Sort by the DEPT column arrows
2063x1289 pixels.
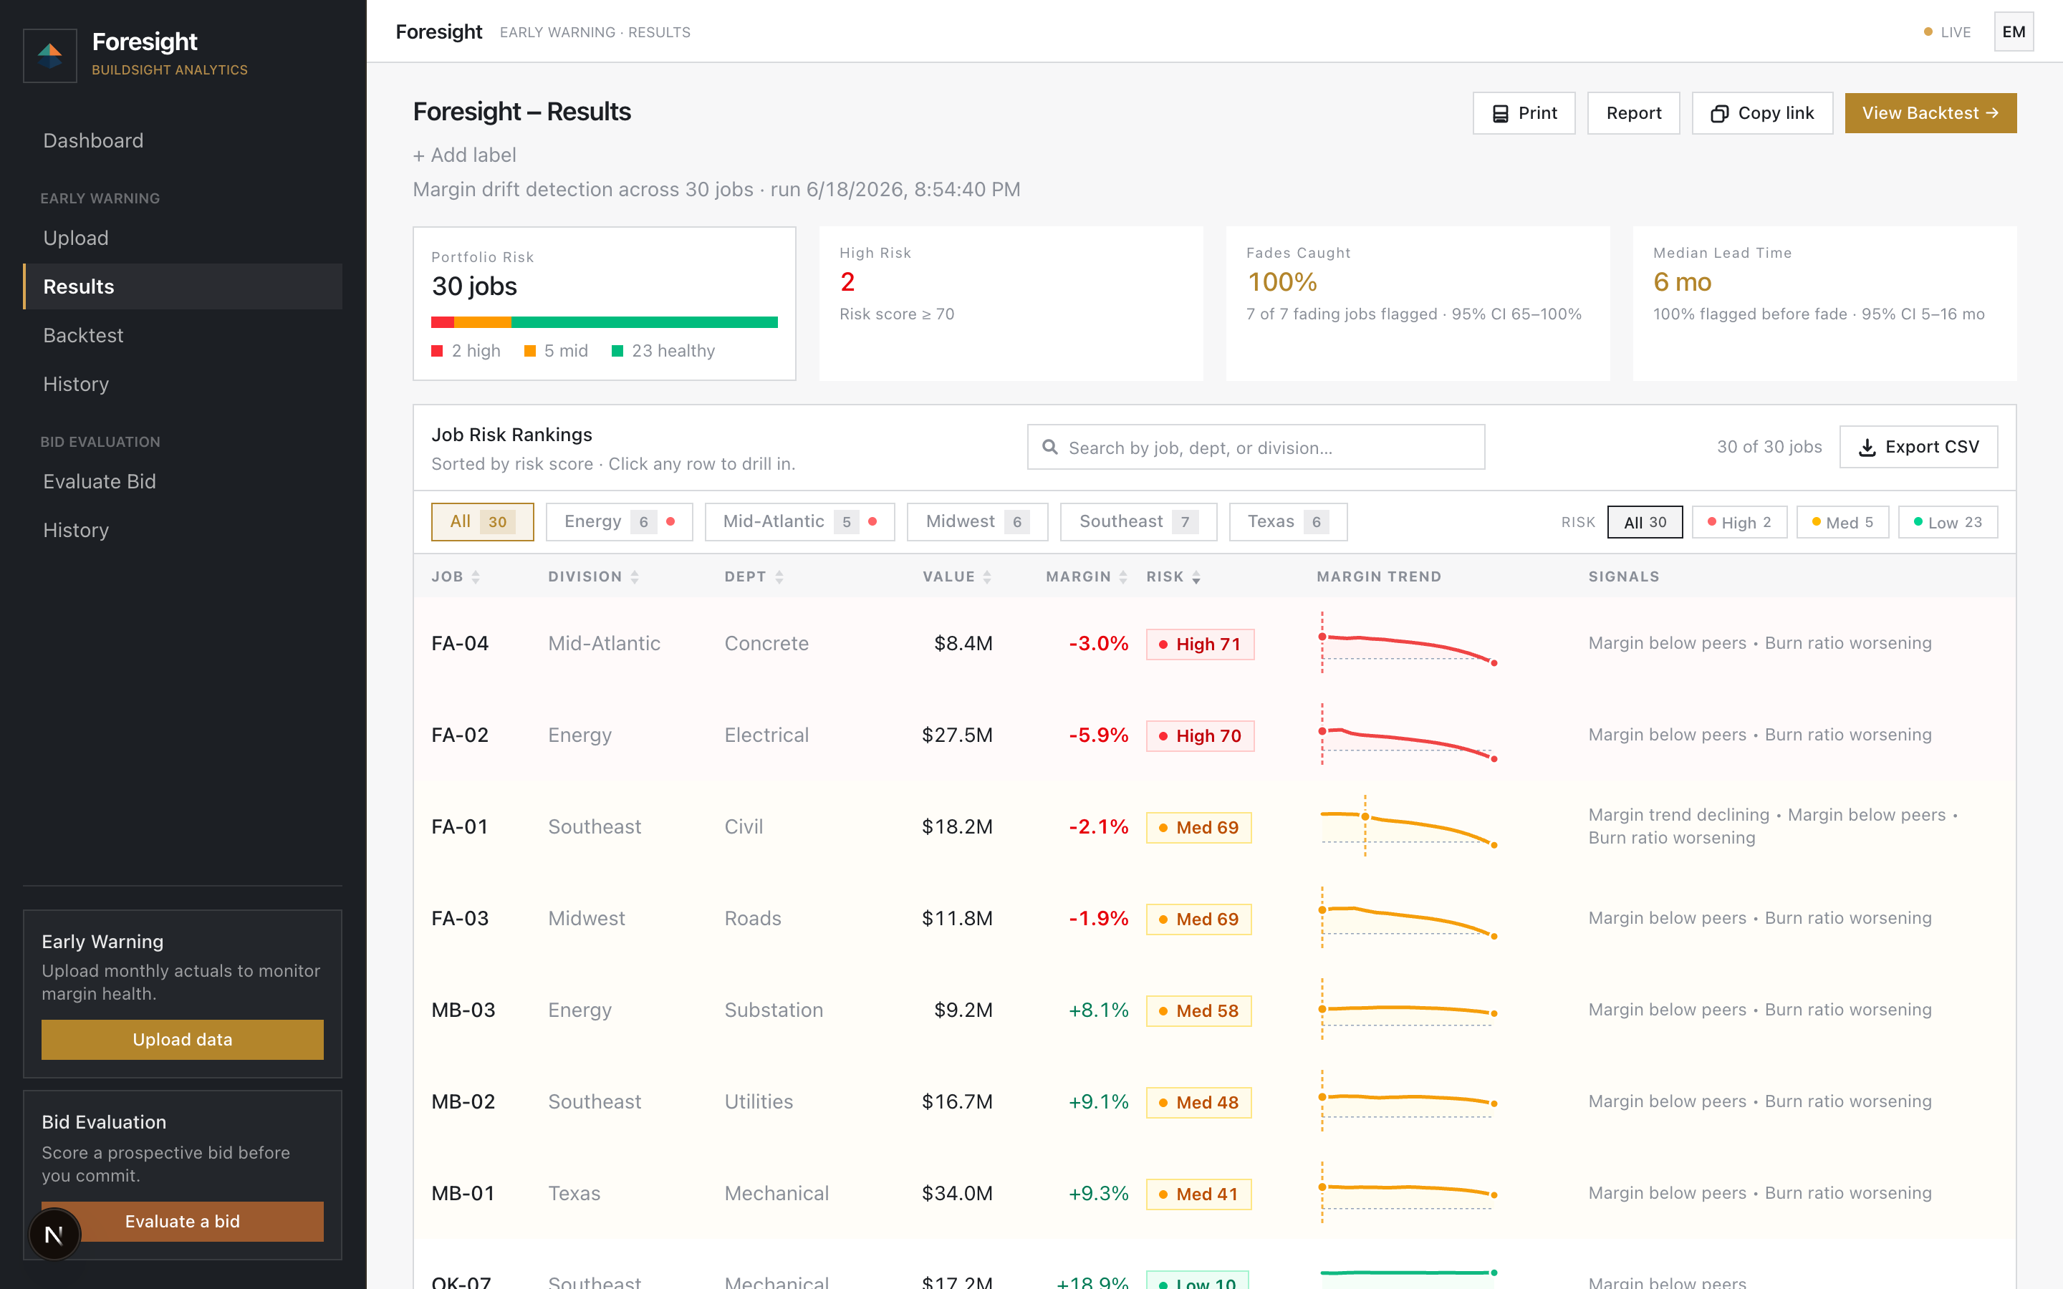pyautogui.click(x=779, y=577)
